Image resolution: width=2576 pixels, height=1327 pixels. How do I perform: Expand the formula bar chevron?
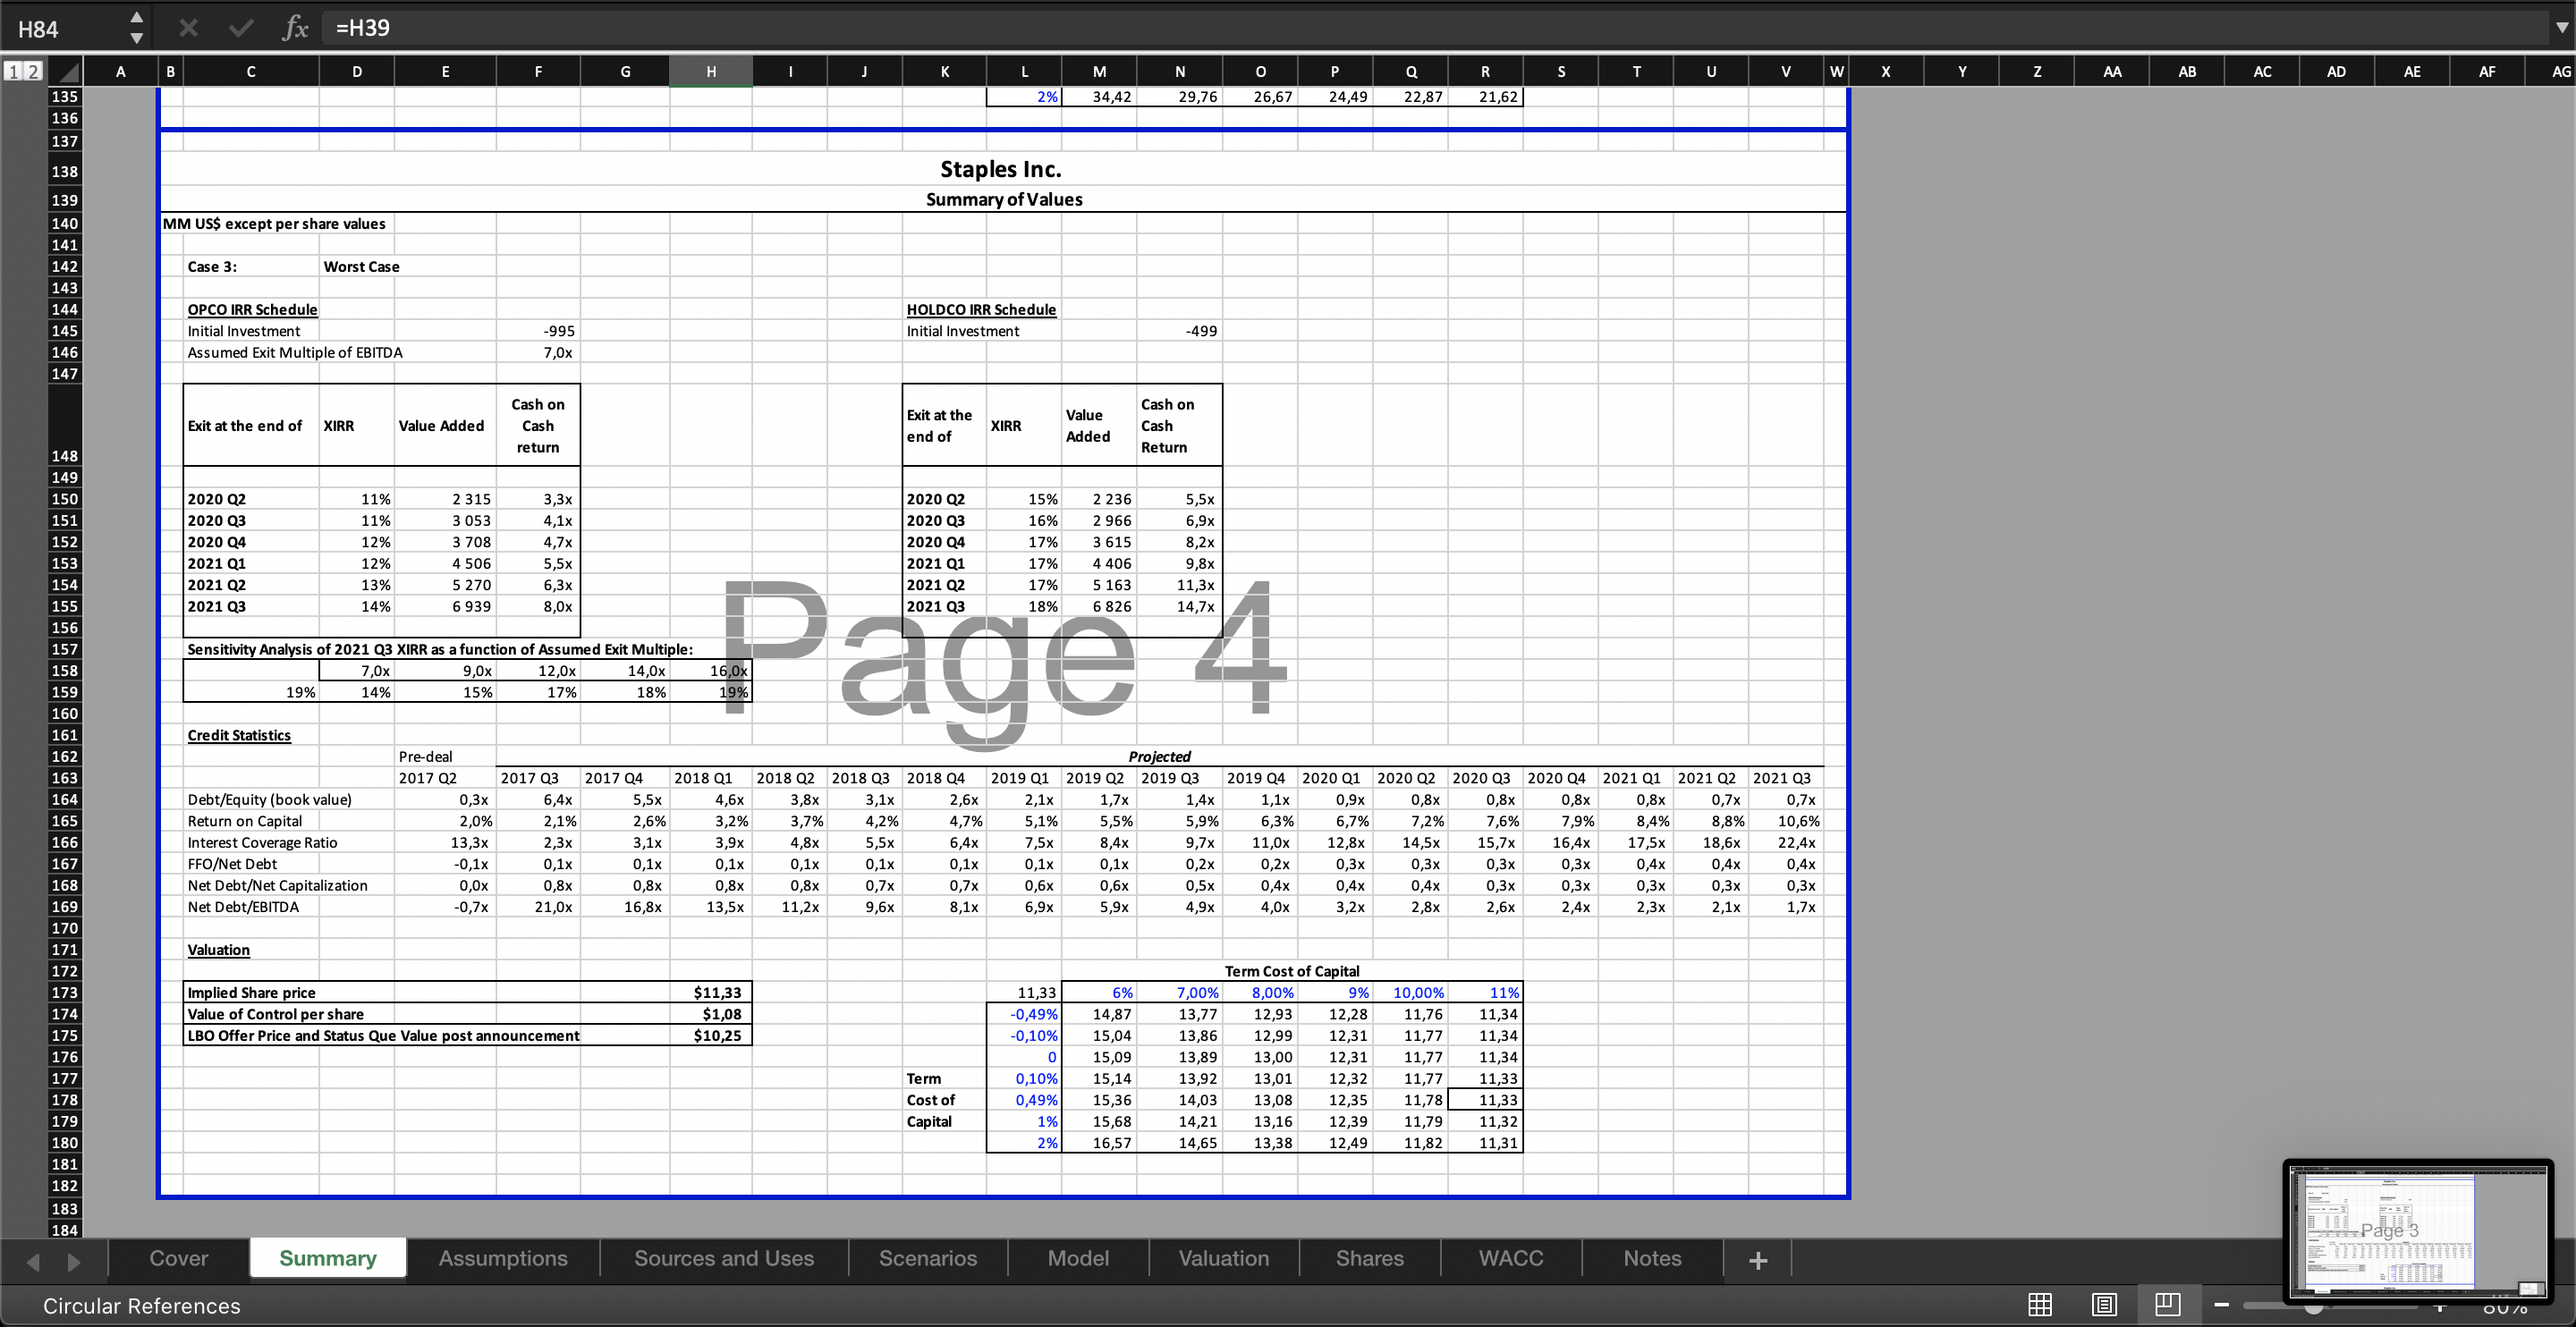point(2561,28)
